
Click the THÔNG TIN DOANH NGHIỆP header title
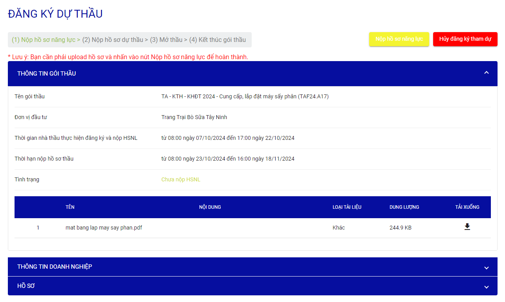pyautogui.click(x=55, y=267)
